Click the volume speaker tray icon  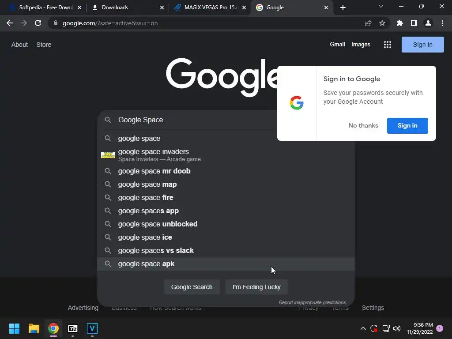(x=397, y=328)
